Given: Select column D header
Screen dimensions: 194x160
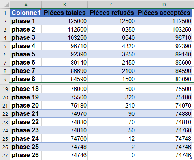Looking at the screenshot, I should (164, 5).
